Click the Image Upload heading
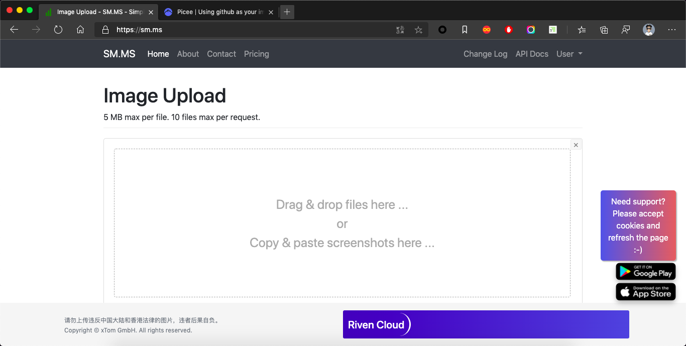 point(165,95)
